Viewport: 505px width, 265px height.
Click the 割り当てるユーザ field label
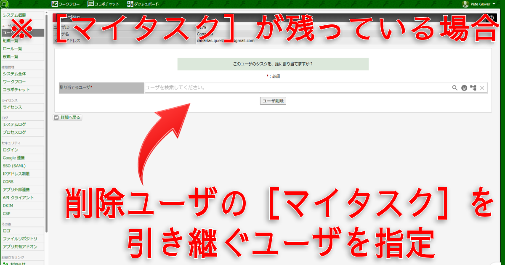[x=101, y=88]
